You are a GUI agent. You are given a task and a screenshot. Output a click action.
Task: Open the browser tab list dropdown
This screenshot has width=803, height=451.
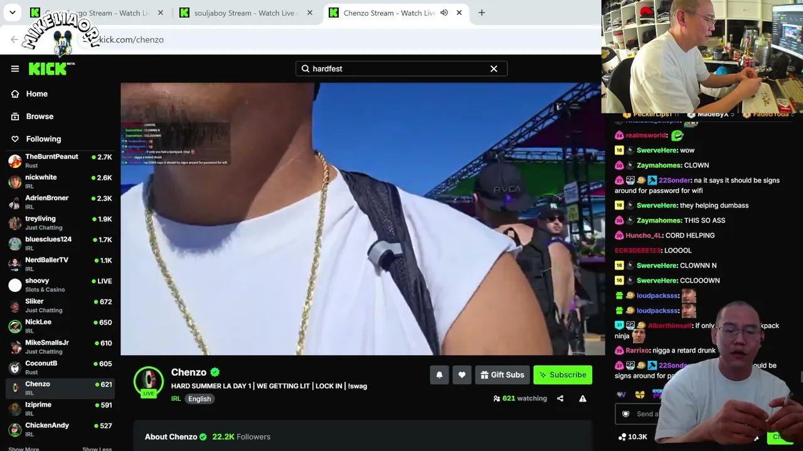[x=13, y=13]
